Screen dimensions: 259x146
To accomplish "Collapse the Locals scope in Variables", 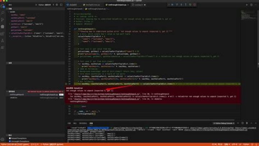I will (8, 12).
